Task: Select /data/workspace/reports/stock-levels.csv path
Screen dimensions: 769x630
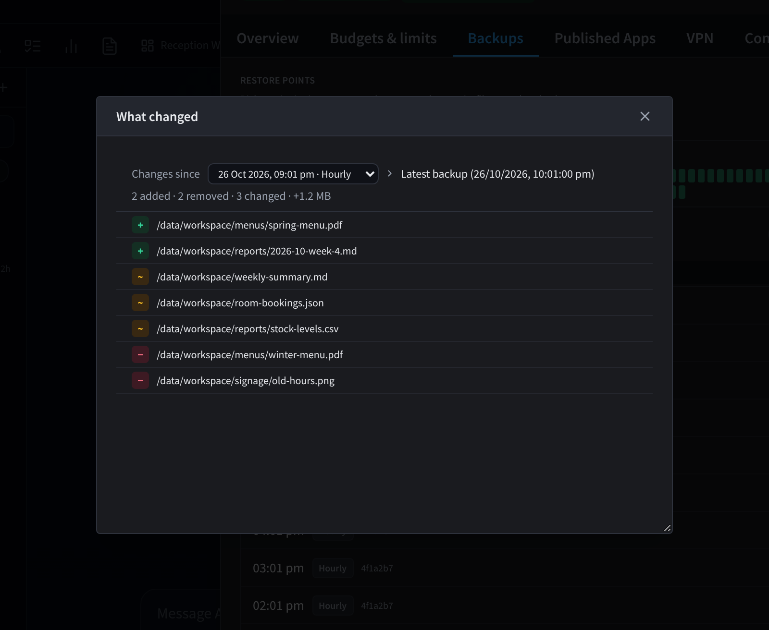Action: 248,329
